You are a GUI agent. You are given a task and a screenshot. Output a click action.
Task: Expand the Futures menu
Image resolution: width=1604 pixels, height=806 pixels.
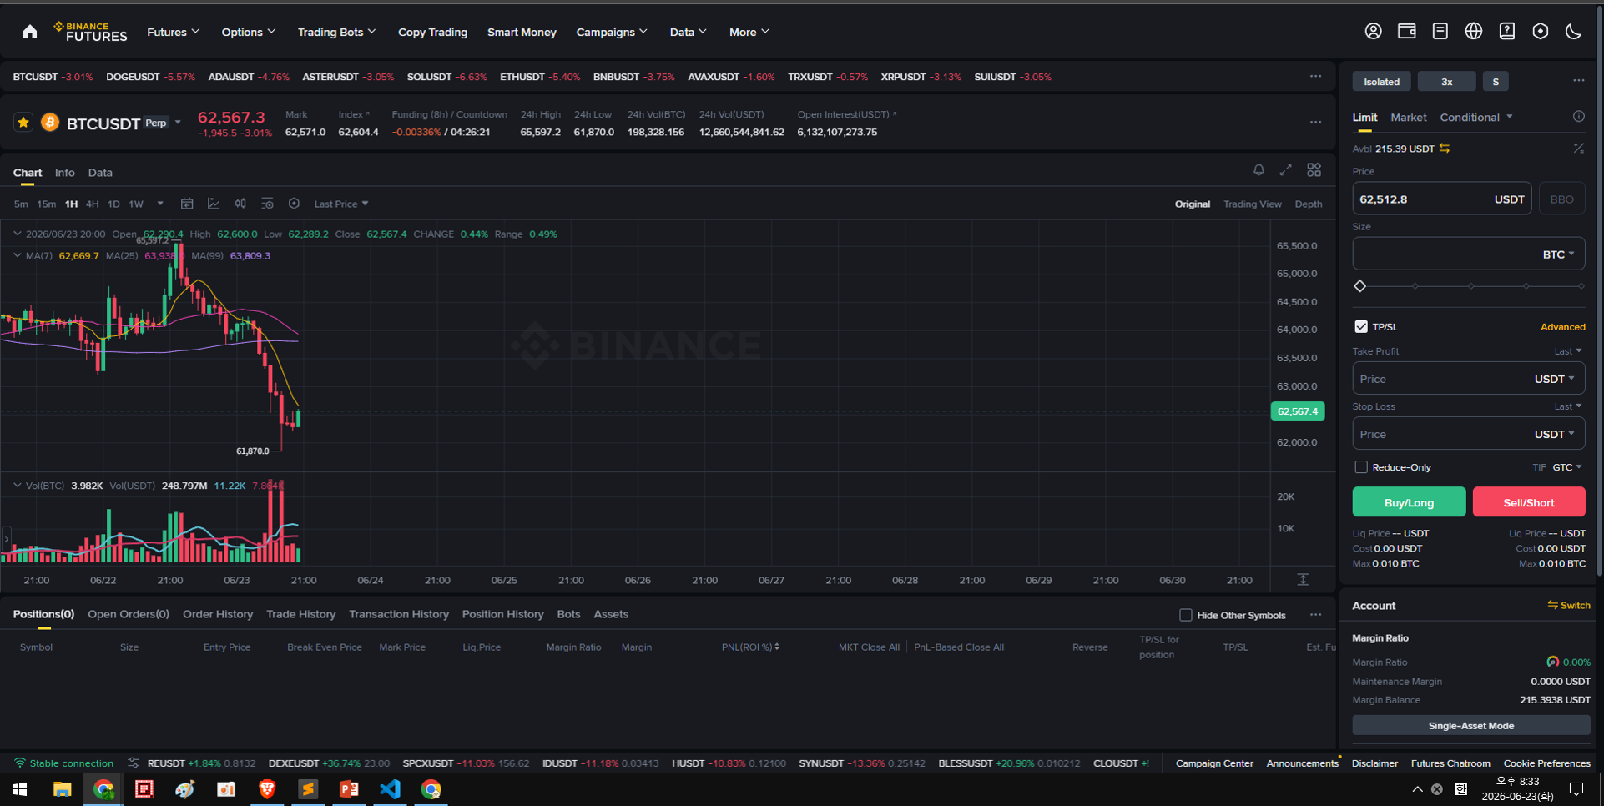173,32
